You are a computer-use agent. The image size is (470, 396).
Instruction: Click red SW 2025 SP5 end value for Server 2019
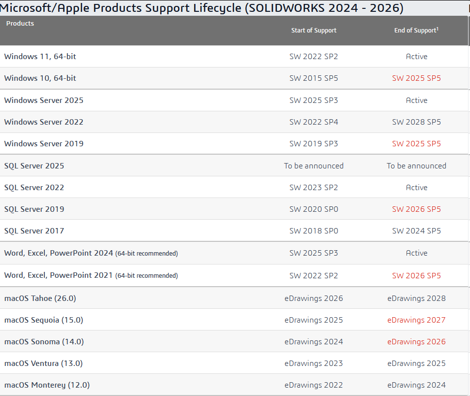tap(416, 143)
